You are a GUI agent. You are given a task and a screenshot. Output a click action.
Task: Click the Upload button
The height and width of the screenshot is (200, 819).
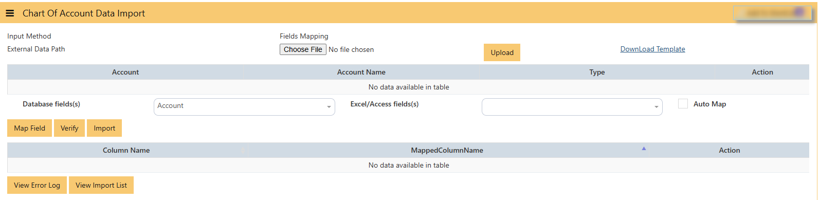(x=502, y=52)
